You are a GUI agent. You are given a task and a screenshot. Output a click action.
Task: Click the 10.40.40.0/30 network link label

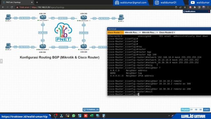(x=84, y=33)
